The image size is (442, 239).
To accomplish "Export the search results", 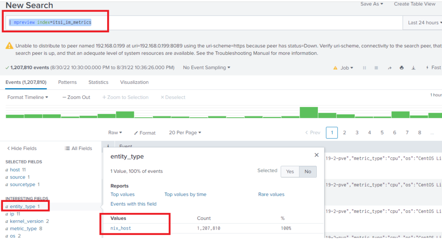I will point(413,67).
